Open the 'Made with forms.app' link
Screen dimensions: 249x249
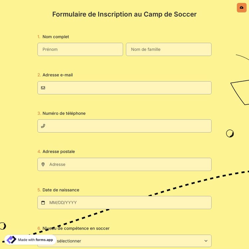(35, 240)
